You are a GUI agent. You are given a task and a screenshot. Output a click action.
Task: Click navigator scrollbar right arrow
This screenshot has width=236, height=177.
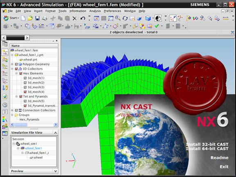pos(56,125)
